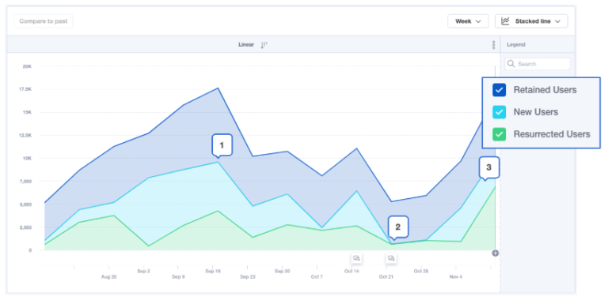Click the Oct 28 x-axis label
Viewport: 608px width, 300px height.
(x=420, y=272)
